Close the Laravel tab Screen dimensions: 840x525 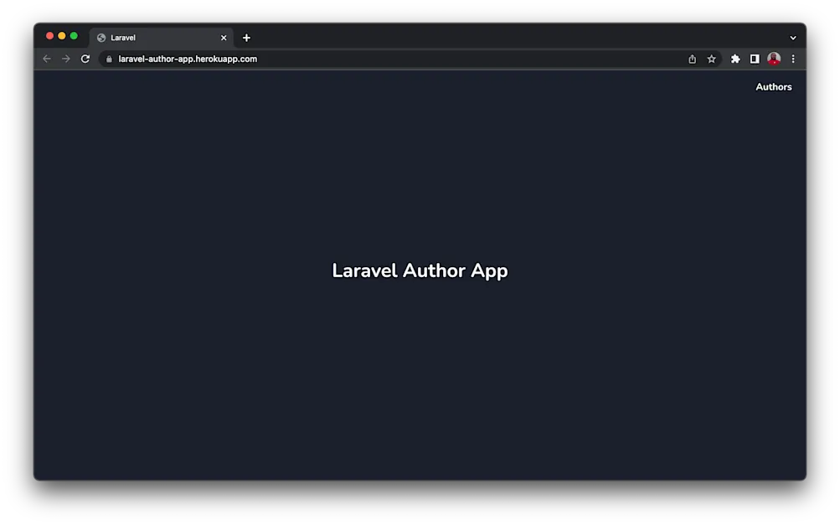223,37
